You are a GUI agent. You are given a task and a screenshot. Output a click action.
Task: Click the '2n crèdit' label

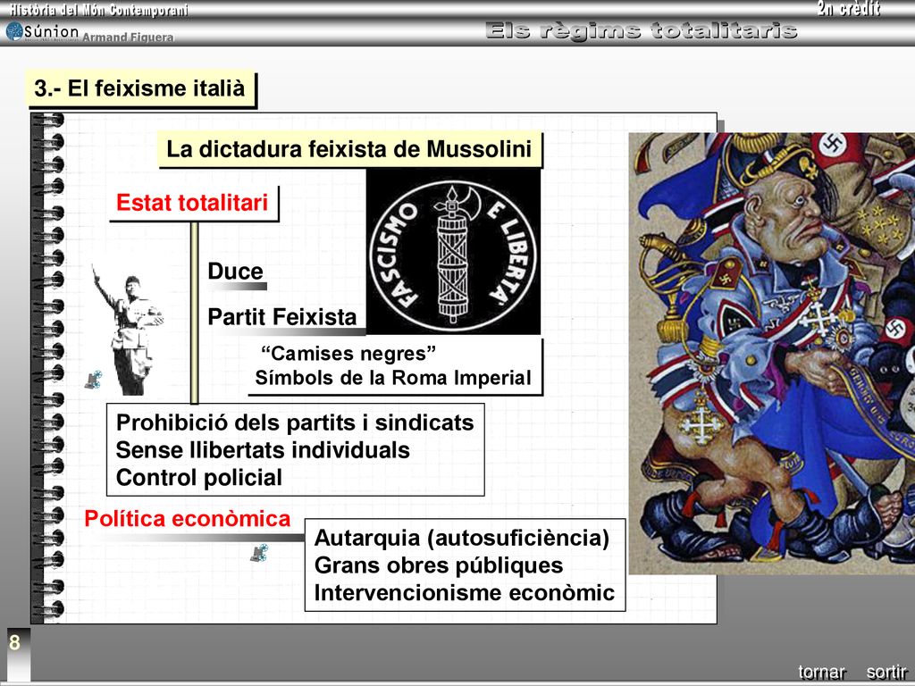pyautogui.click(x=849, y=9)
